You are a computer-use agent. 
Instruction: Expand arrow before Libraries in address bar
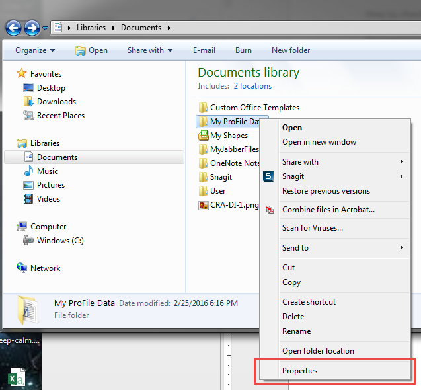click(69, 28)
